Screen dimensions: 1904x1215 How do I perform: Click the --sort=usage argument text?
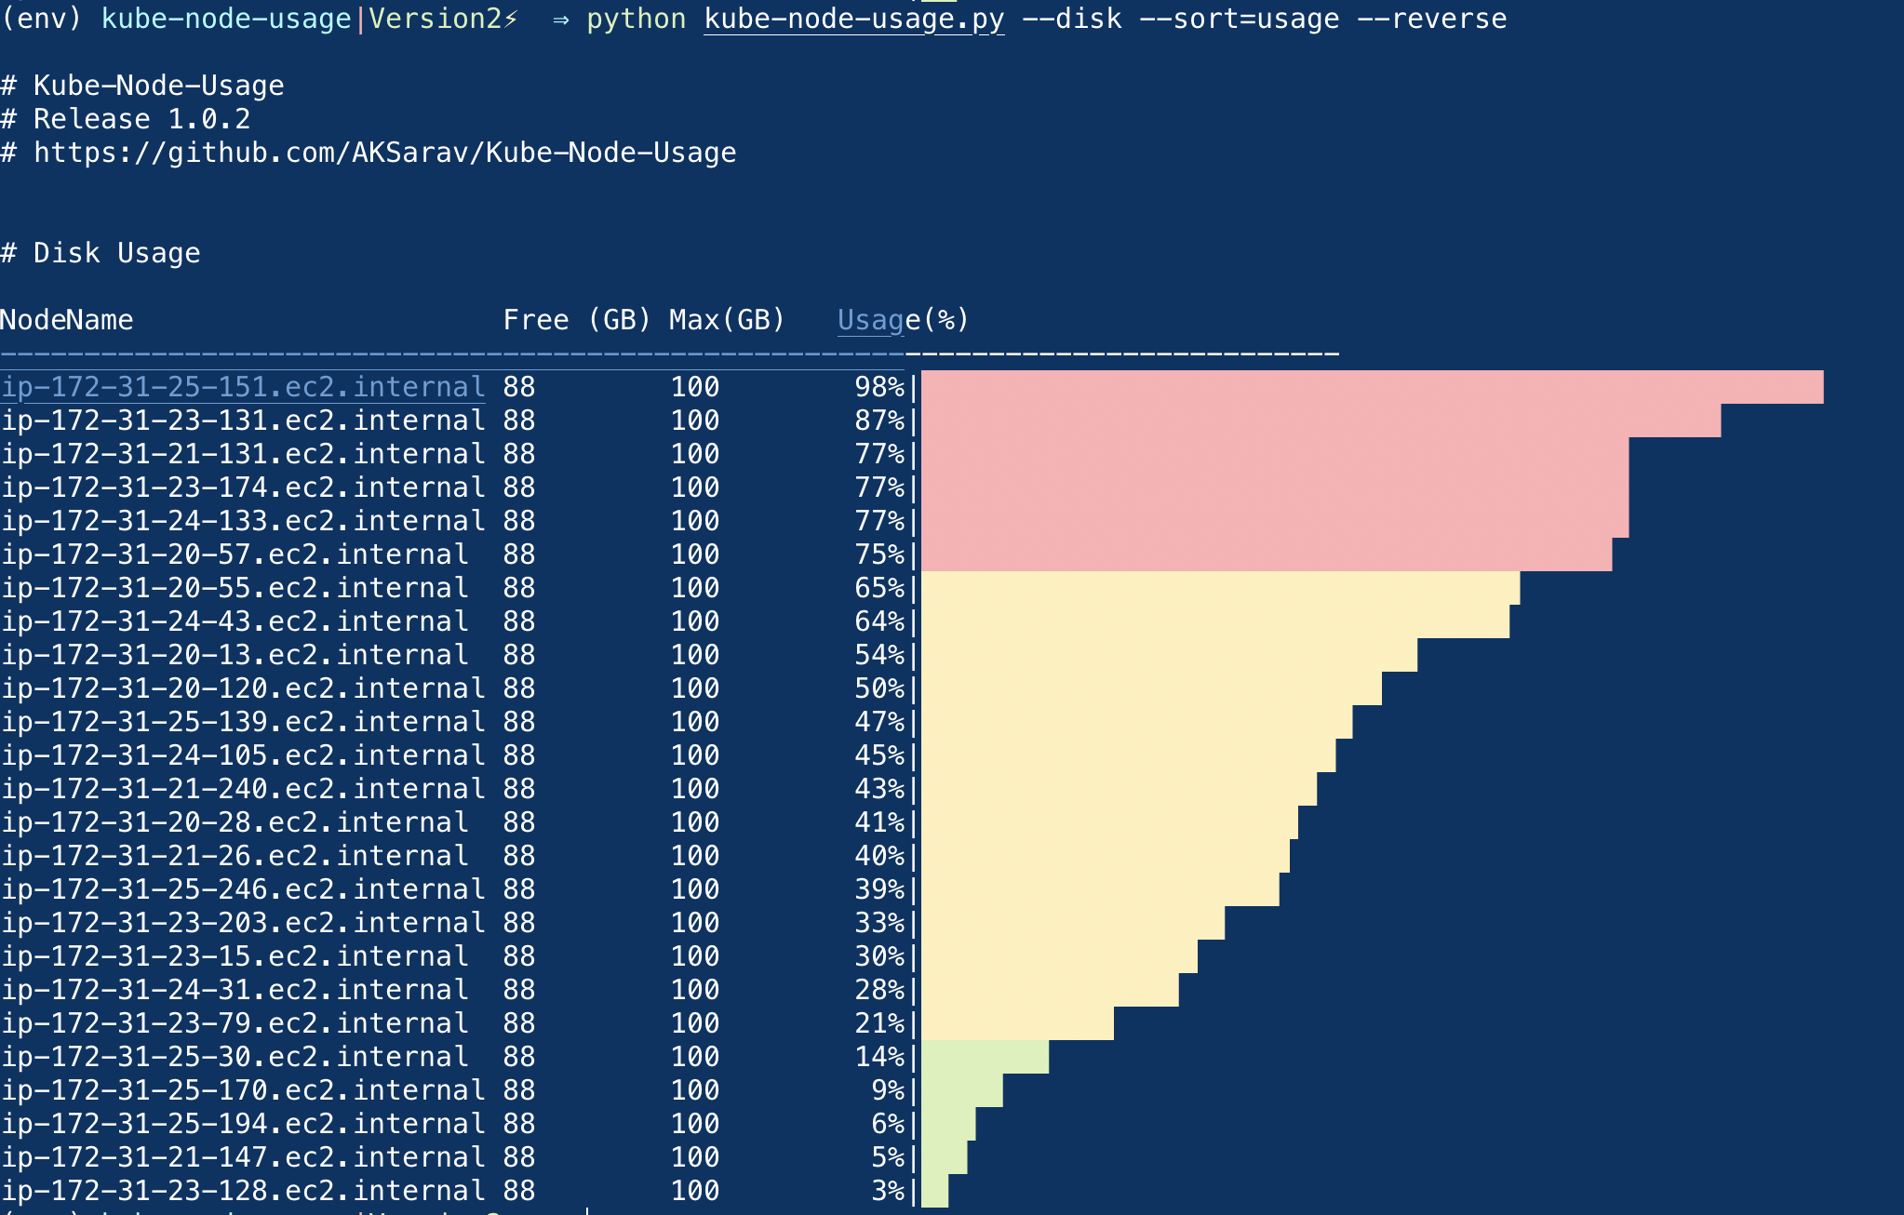tap(1239, 19)
